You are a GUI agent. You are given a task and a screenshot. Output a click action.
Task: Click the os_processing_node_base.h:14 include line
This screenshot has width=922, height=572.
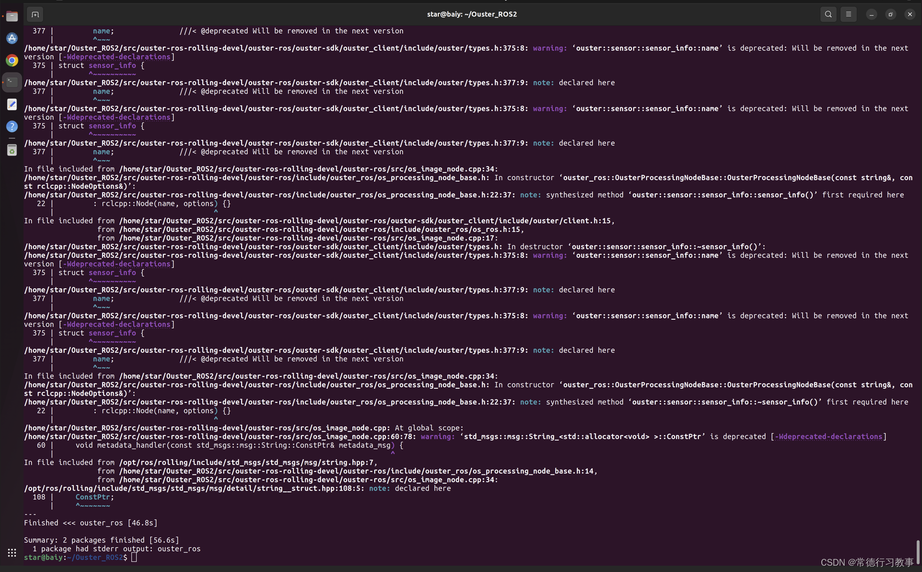coord(348,471)
